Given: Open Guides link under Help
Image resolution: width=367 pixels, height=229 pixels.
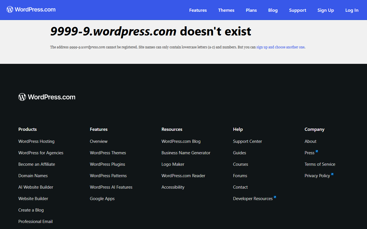Looking at the screenshot, I should [x=239, y=153].
